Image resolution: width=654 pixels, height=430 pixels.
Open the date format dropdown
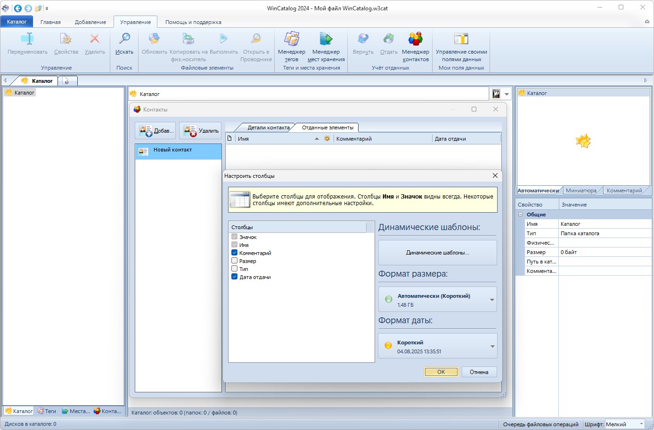coord(438,346)
